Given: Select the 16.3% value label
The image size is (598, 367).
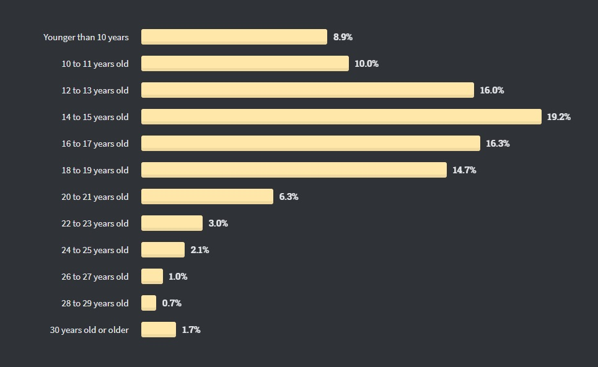Looking at the screenshot, I should [x=498, y=144].
